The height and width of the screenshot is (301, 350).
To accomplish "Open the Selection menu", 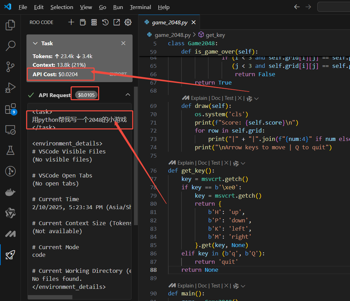I will pyautogui.click(x=62, y=7).
